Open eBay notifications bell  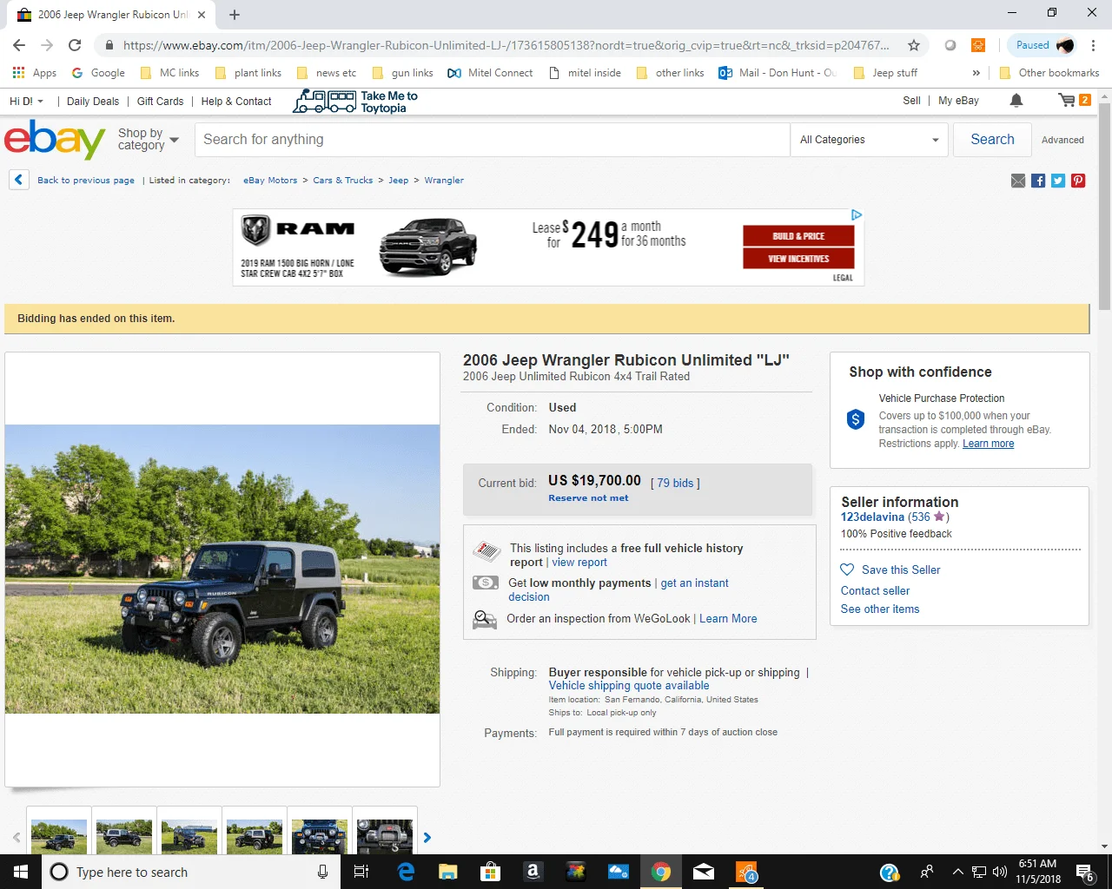click(x=1016, y=101)
